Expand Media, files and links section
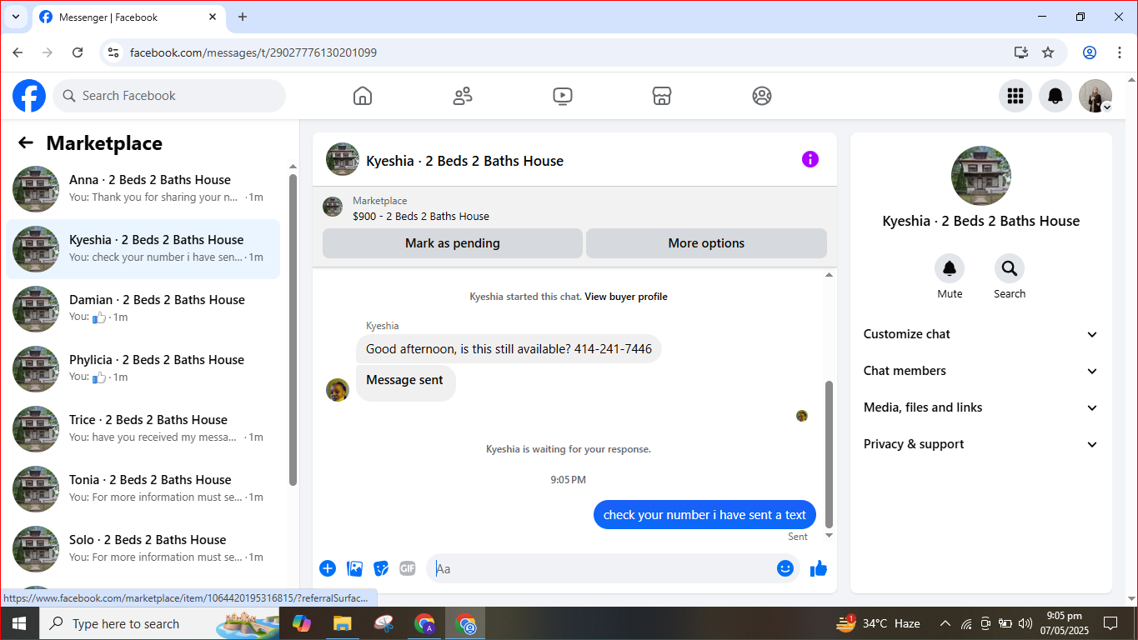This screenshot has height=640, width=1138. point(981,407)
